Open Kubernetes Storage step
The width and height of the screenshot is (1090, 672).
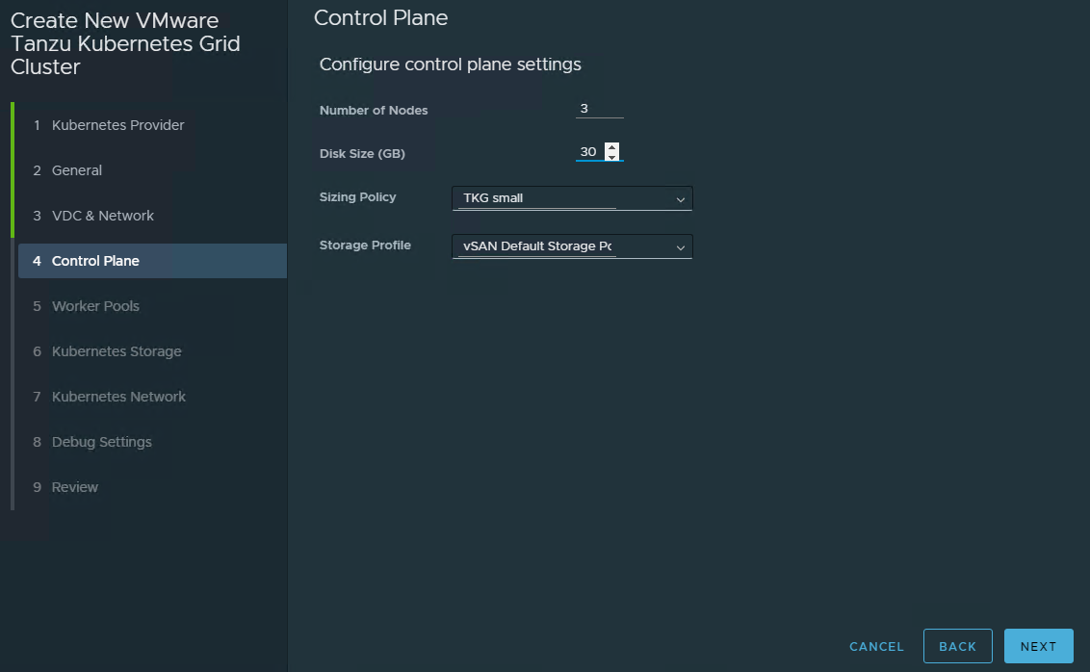pos(117,351)
